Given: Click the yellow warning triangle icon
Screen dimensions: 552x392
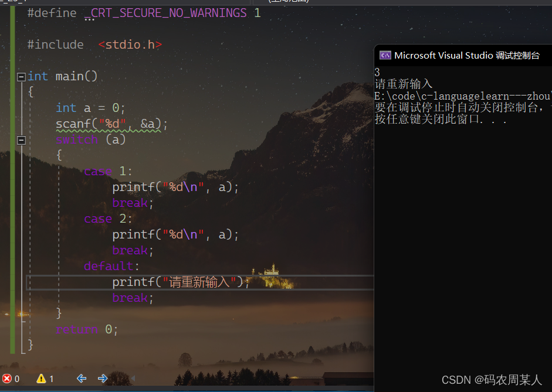Looking at the screenshot, I should [x=41, y=379].
